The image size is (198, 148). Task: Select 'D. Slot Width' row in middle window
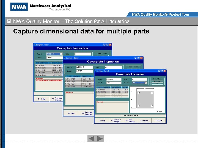coord(79,86)
